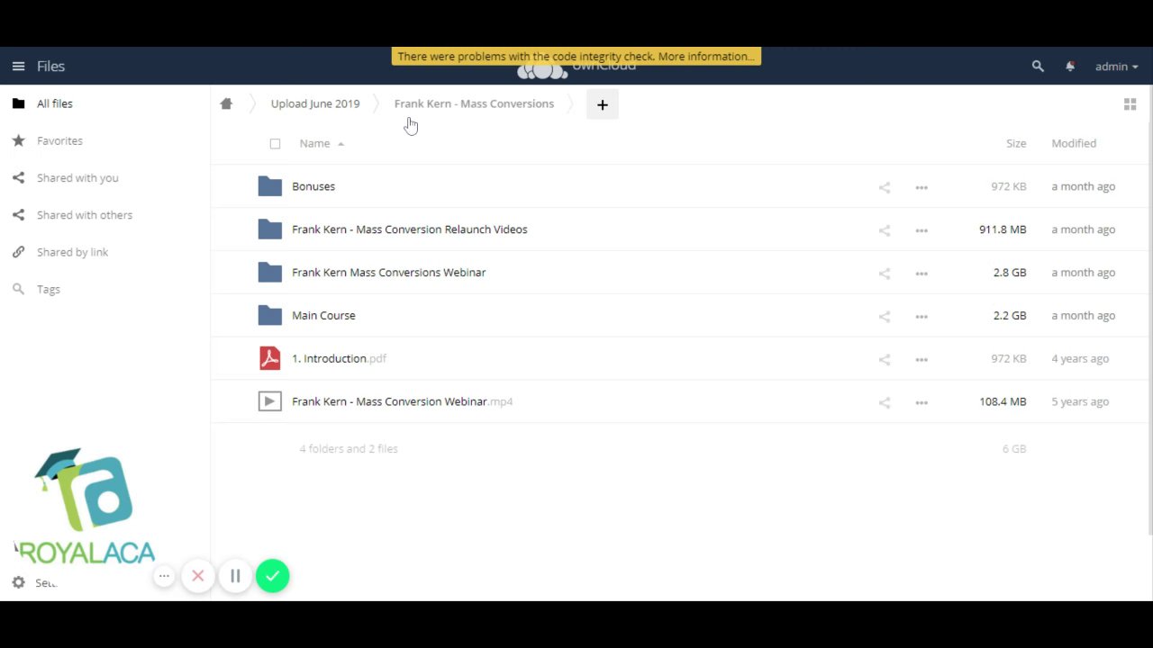Click Relaunch Videos folder icon
Viewport: 1153px width, 648px height.
pos(269,229)
